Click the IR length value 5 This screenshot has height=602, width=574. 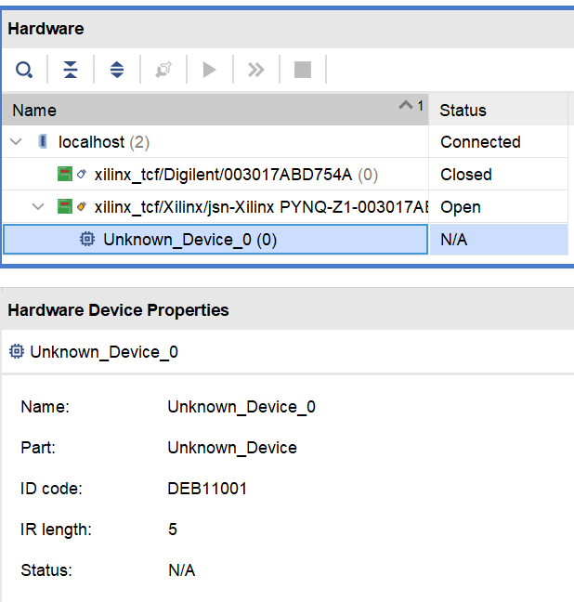click(173, 530)
